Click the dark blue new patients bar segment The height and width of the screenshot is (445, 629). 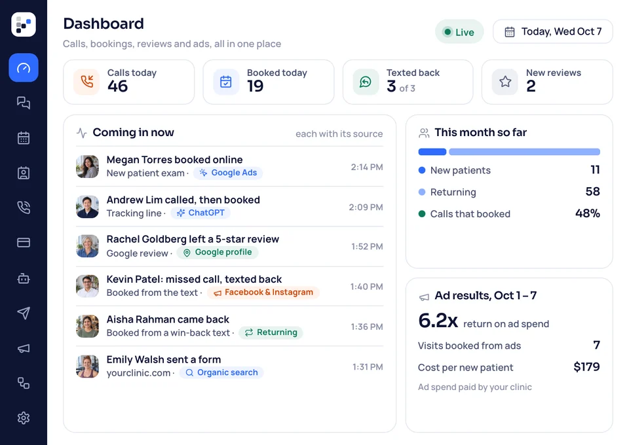point(432,152)
